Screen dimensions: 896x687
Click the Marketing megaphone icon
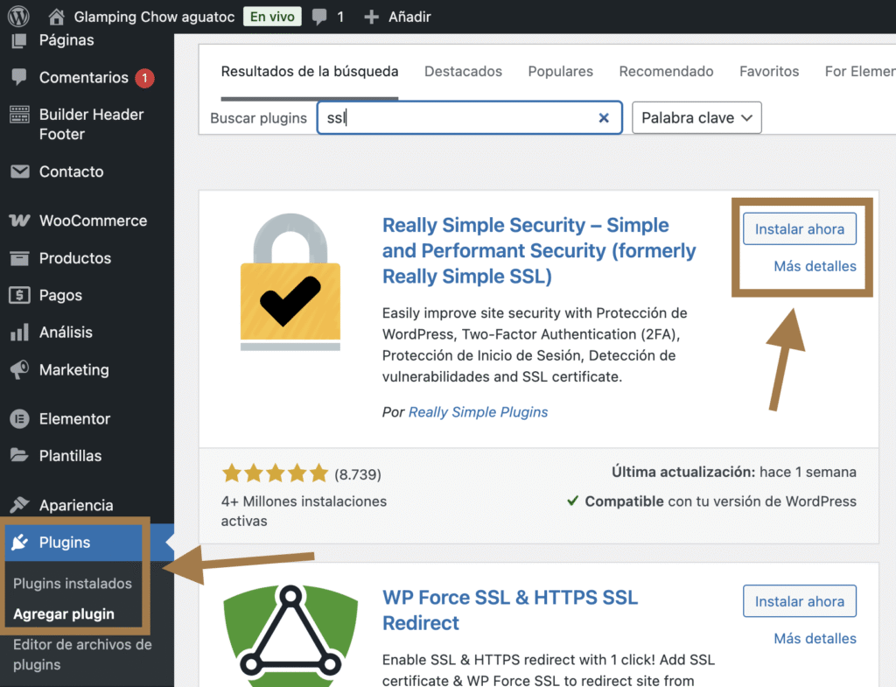[18, 369]
